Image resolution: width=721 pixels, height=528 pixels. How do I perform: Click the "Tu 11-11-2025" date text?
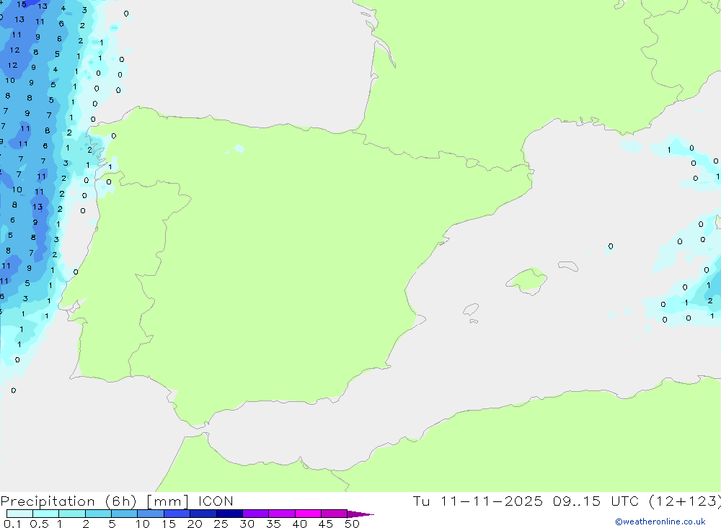coord(477,501)
